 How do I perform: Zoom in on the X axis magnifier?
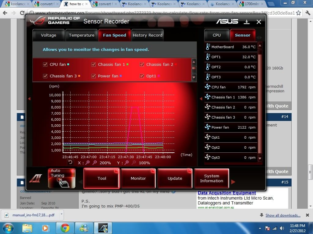(88, 163)
